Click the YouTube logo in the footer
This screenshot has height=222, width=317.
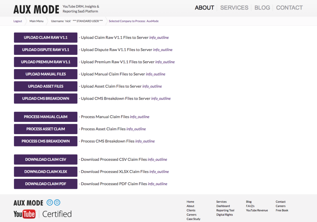click(x=24, y=214)
